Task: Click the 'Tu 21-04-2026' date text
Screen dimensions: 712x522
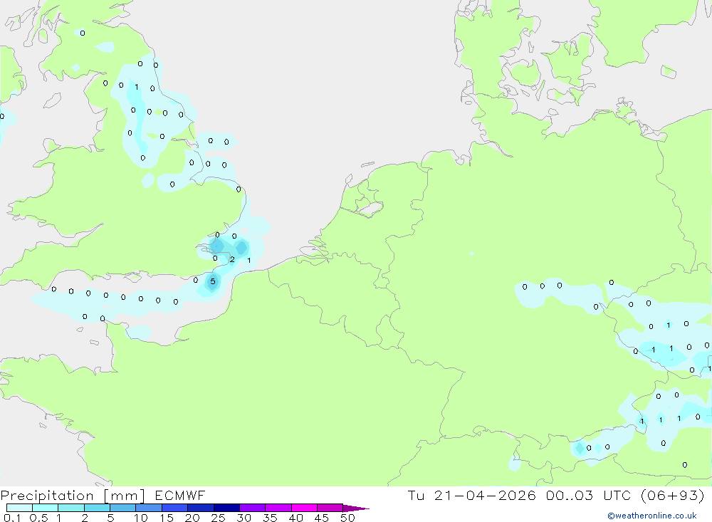Action: [471, 495]
